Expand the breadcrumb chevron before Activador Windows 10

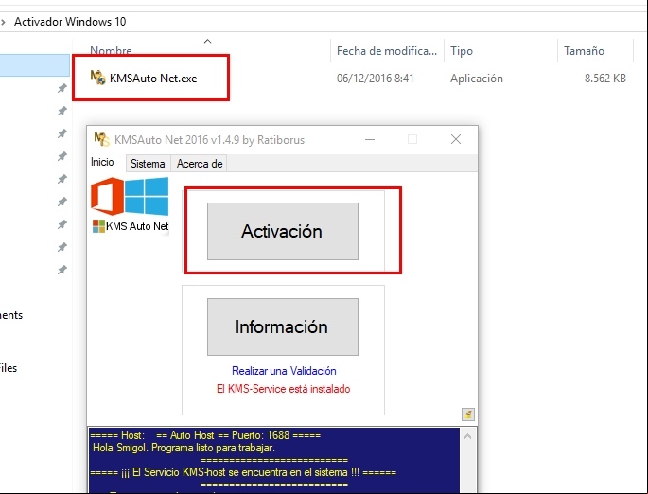pyautogui.click(x=3, y=22)
